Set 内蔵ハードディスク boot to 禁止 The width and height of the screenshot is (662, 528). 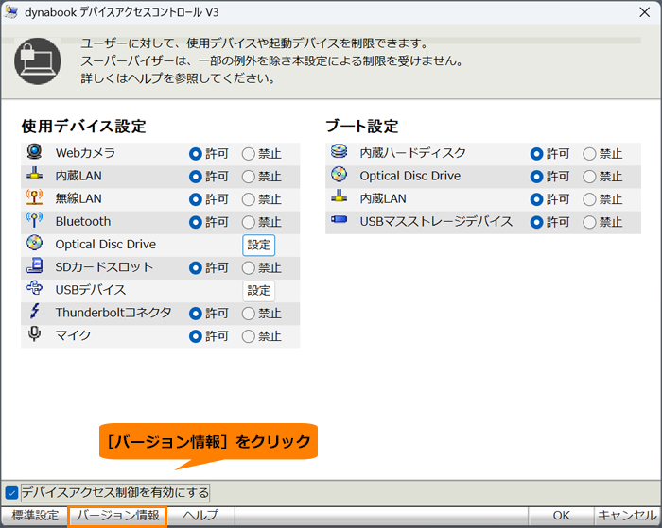589,154
